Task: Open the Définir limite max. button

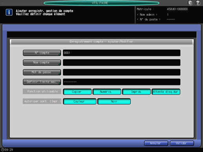Action: click(x=42, y=82)
